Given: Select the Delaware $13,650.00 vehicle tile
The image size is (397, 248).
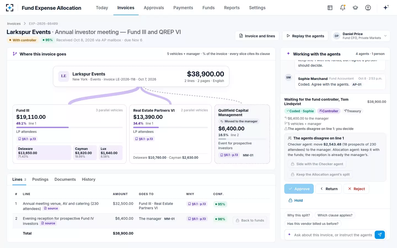Looking at the screenshot, I should (44, 153).
